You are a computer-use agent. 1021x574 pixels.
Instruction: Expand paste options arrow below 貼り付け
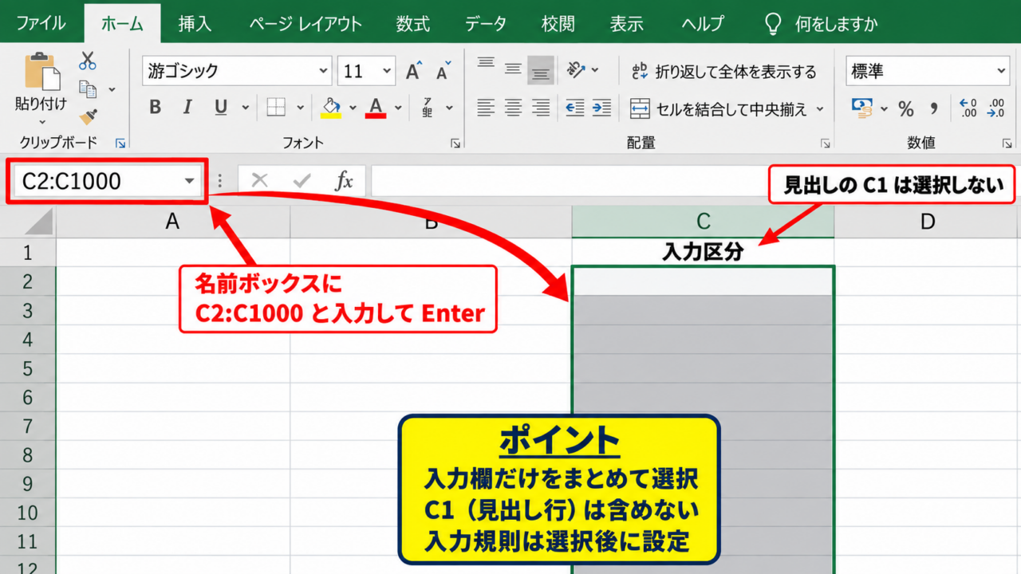tap(42, 122)
